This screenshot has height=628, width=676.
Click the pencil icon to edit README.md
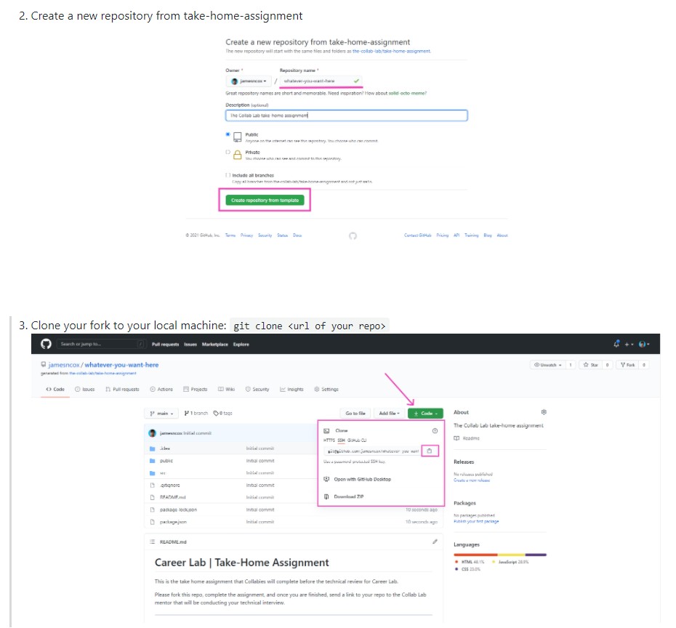coord(435,542)
